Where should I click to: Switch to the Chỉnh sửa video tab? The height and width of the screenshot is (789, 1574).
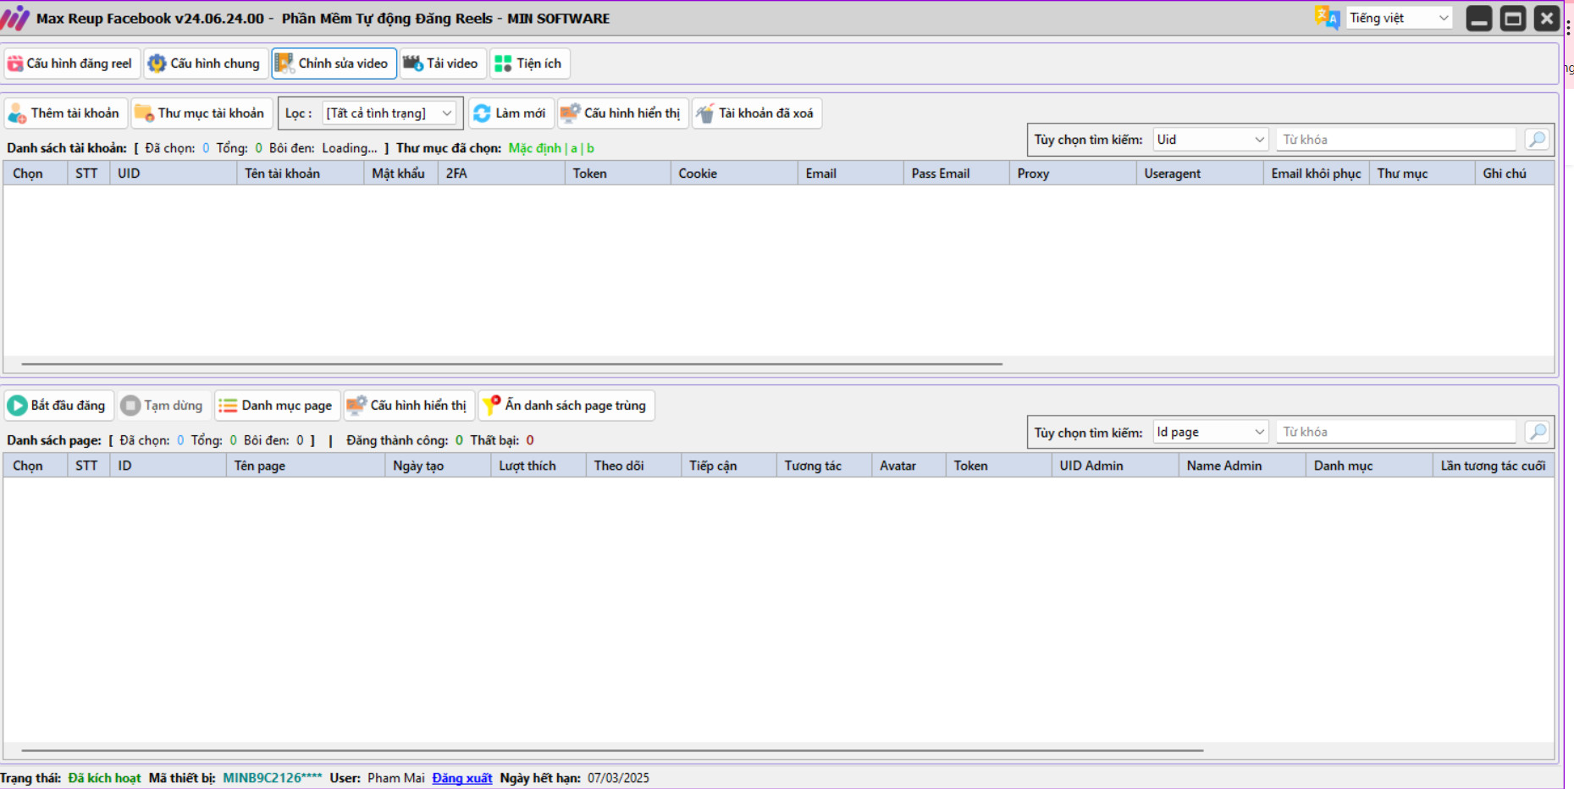(x=334, y=63)
